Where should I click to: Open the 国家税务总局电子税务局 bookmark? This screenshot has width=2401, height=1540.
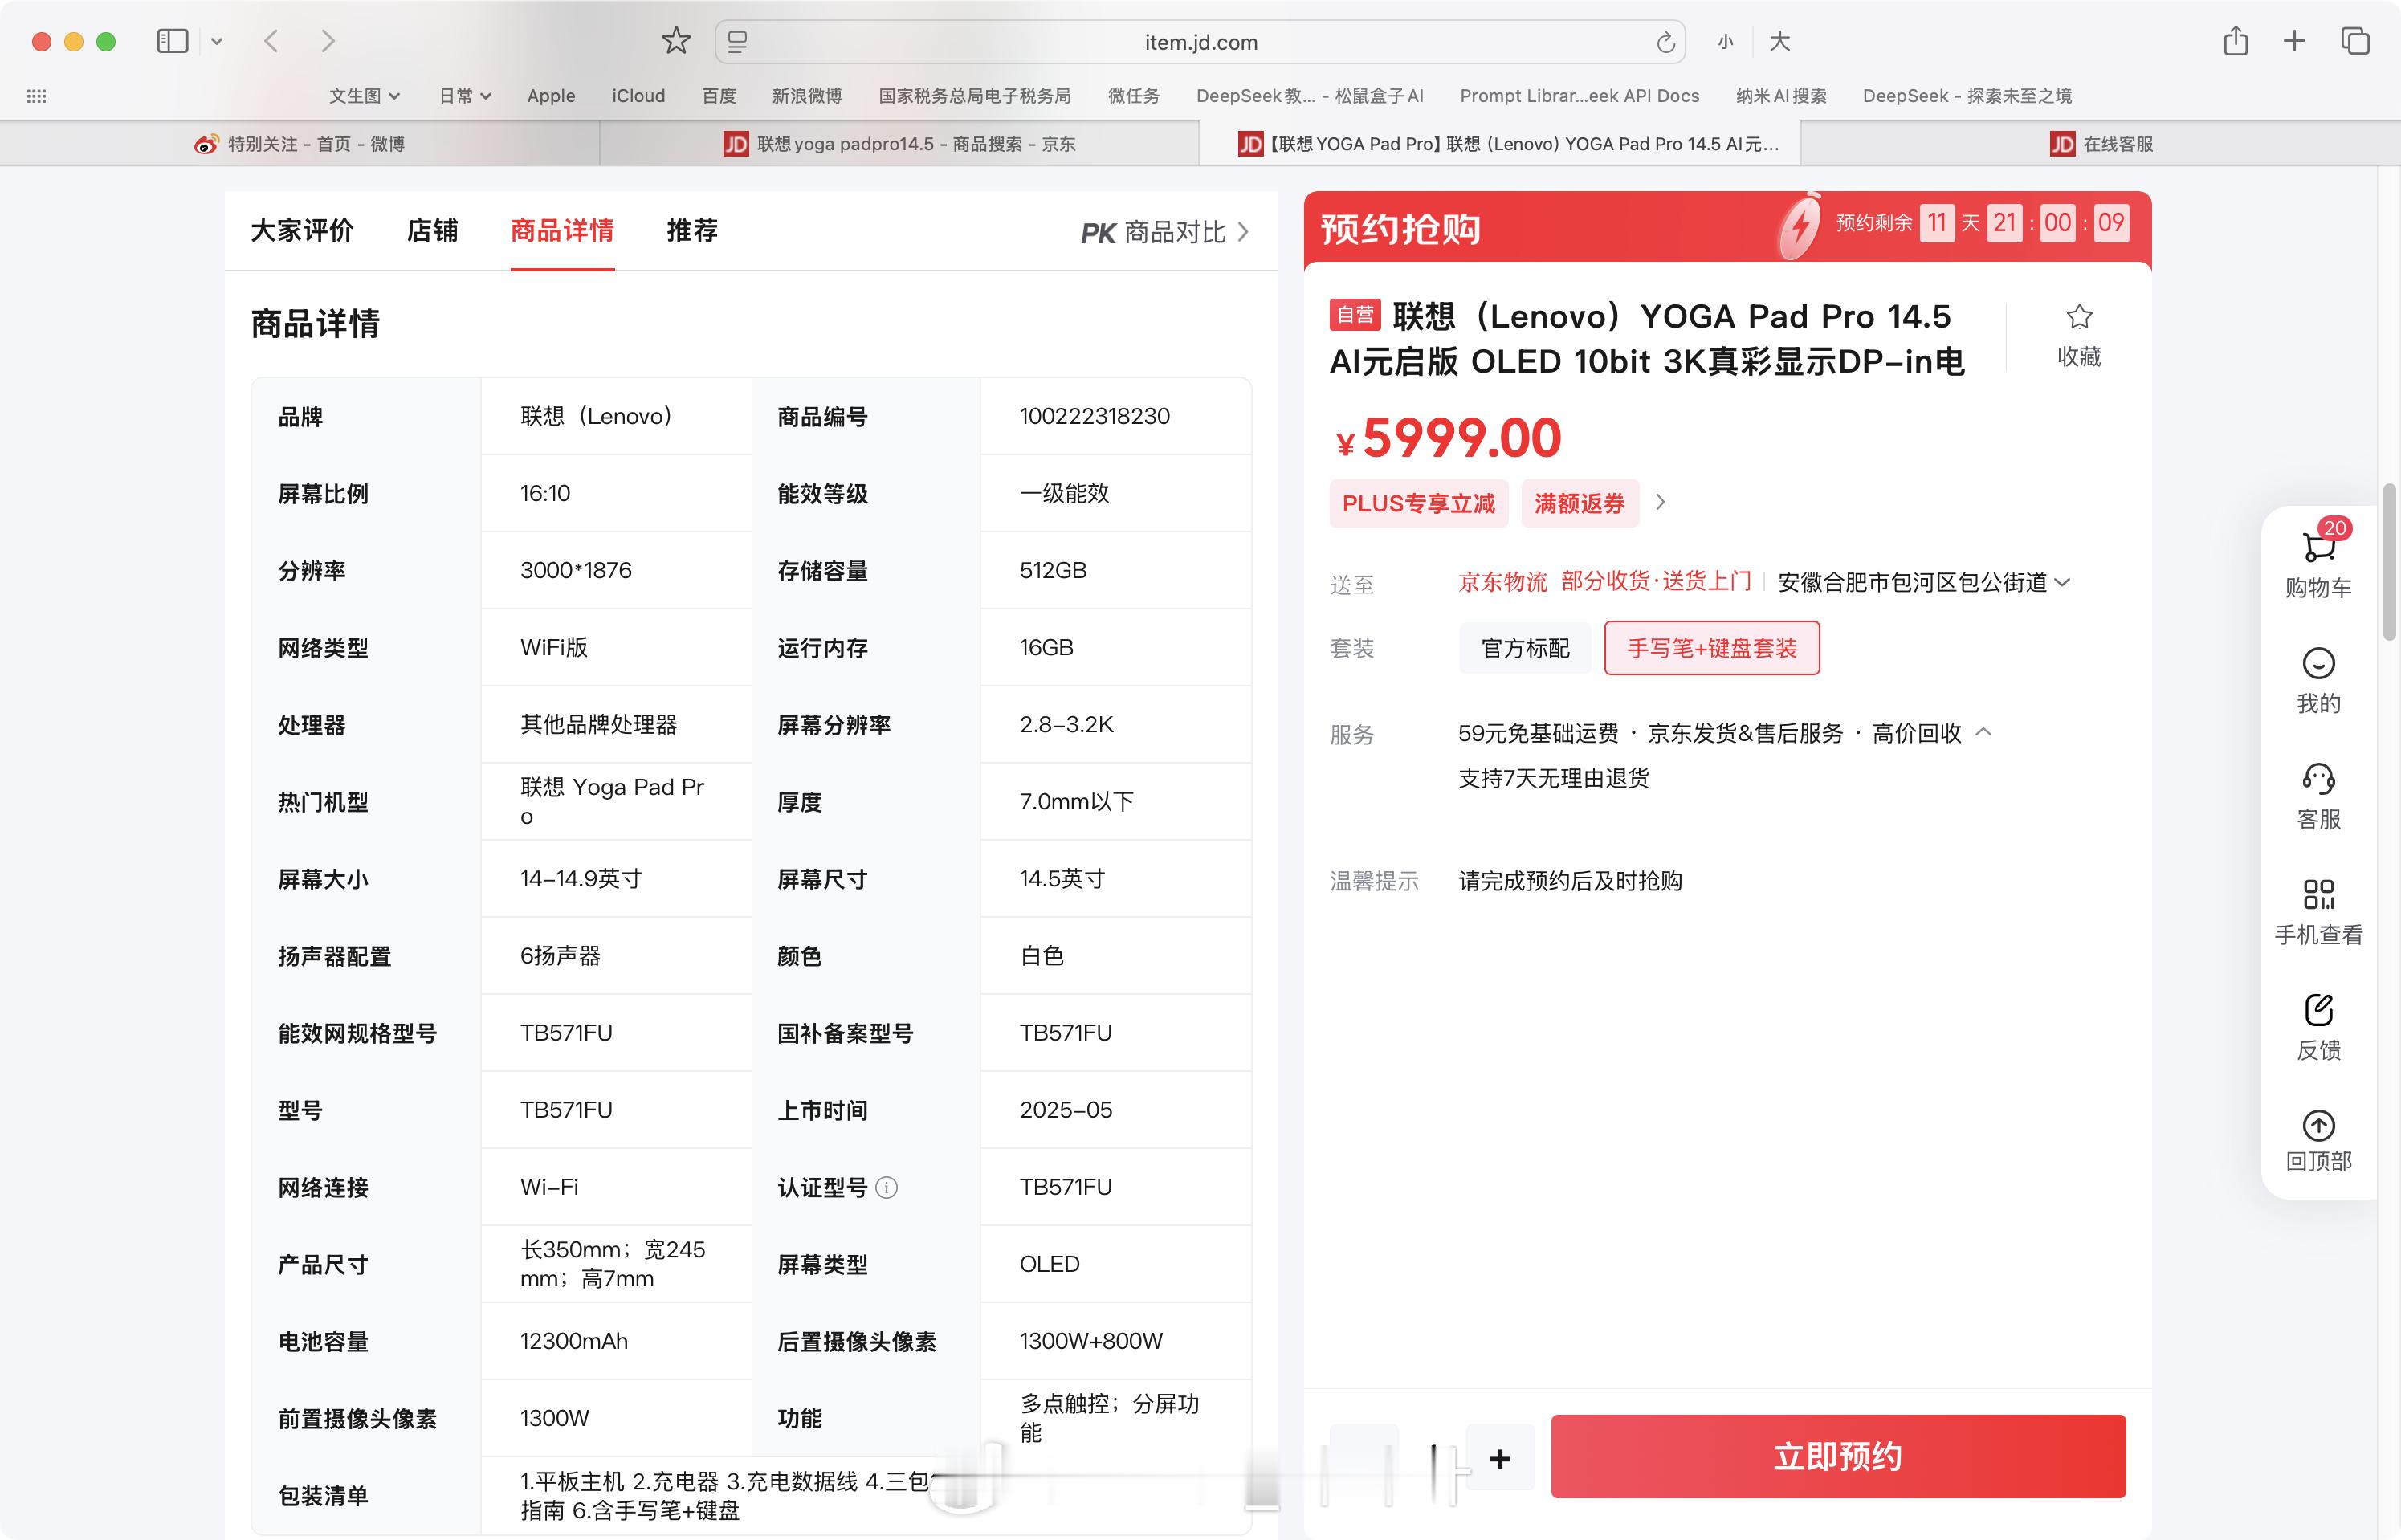pyautogui.click(x=975, y=96)
